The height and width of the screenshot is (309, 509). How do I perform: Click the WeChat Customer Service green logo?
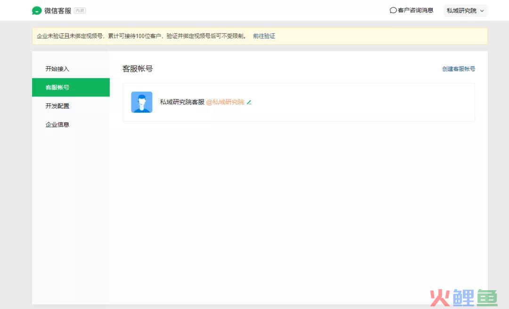coord(37,11)
